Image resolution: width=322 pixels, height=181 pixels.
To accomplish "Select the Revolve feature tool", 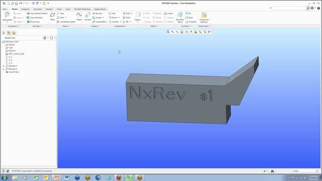I will coord(97,14).
